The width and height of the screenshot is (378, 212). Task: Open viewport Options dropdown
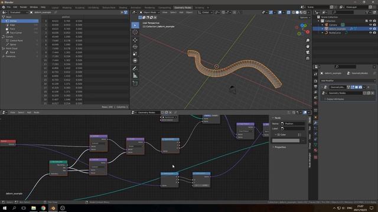305,18
